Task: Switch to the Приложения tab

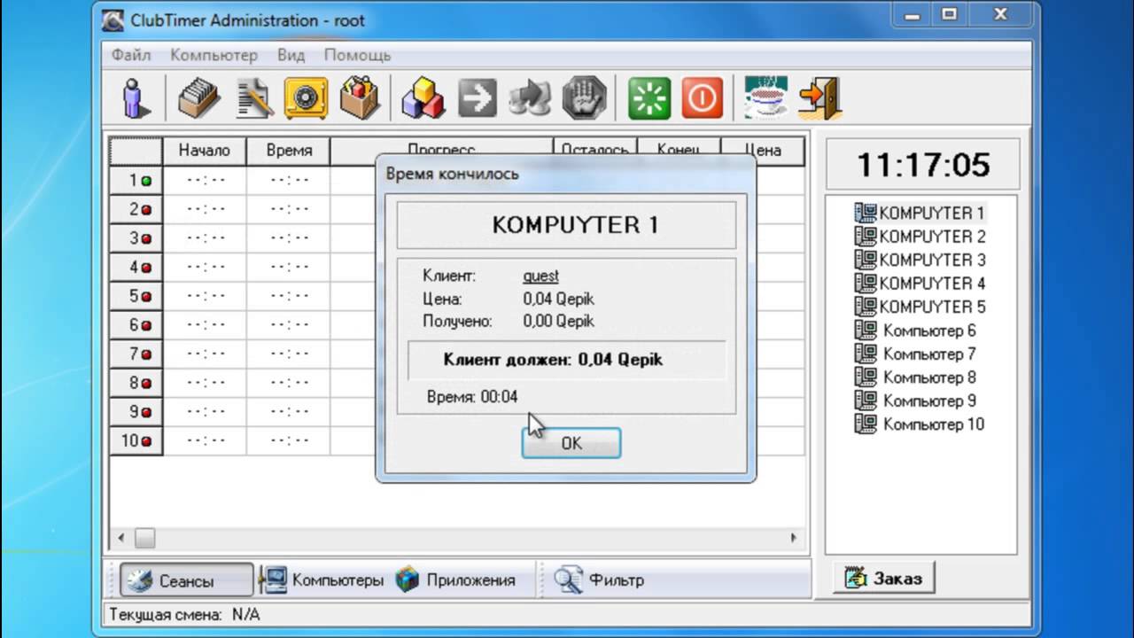Action: 455,580
